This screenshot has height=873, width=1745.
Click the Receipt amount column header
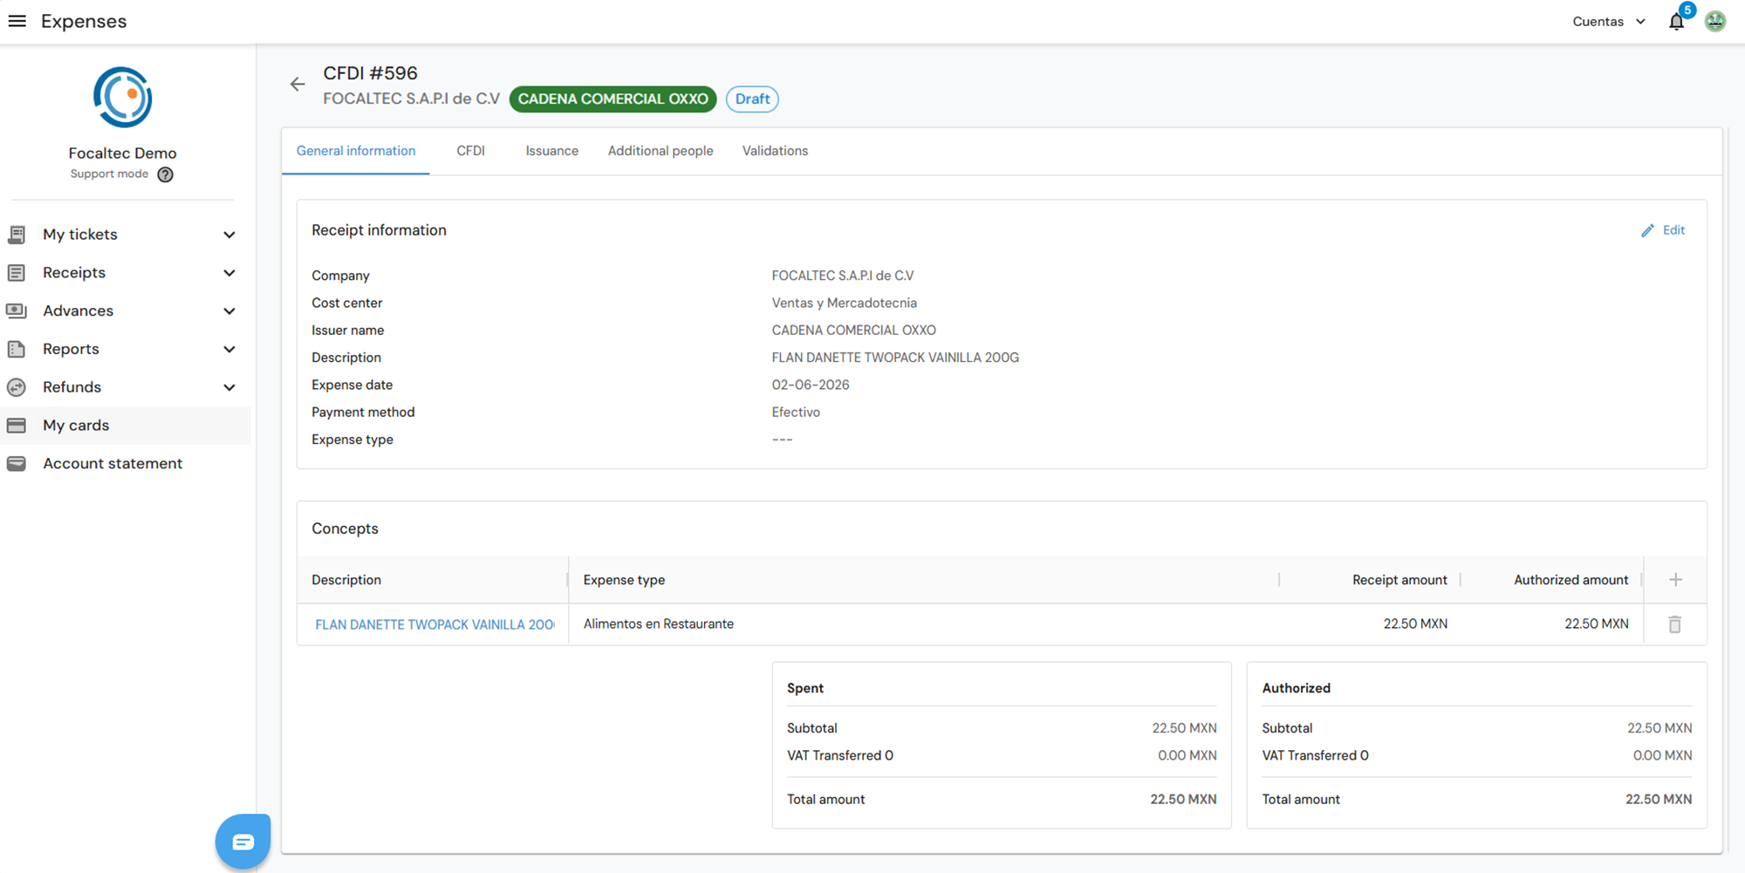[x=1399, y=580]
